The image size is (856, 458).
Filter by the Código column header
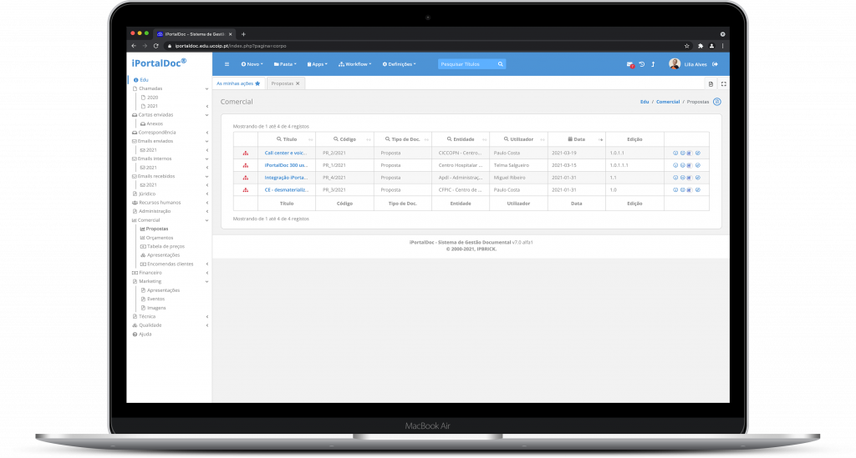pyautogui.click(x=344, y=139)
